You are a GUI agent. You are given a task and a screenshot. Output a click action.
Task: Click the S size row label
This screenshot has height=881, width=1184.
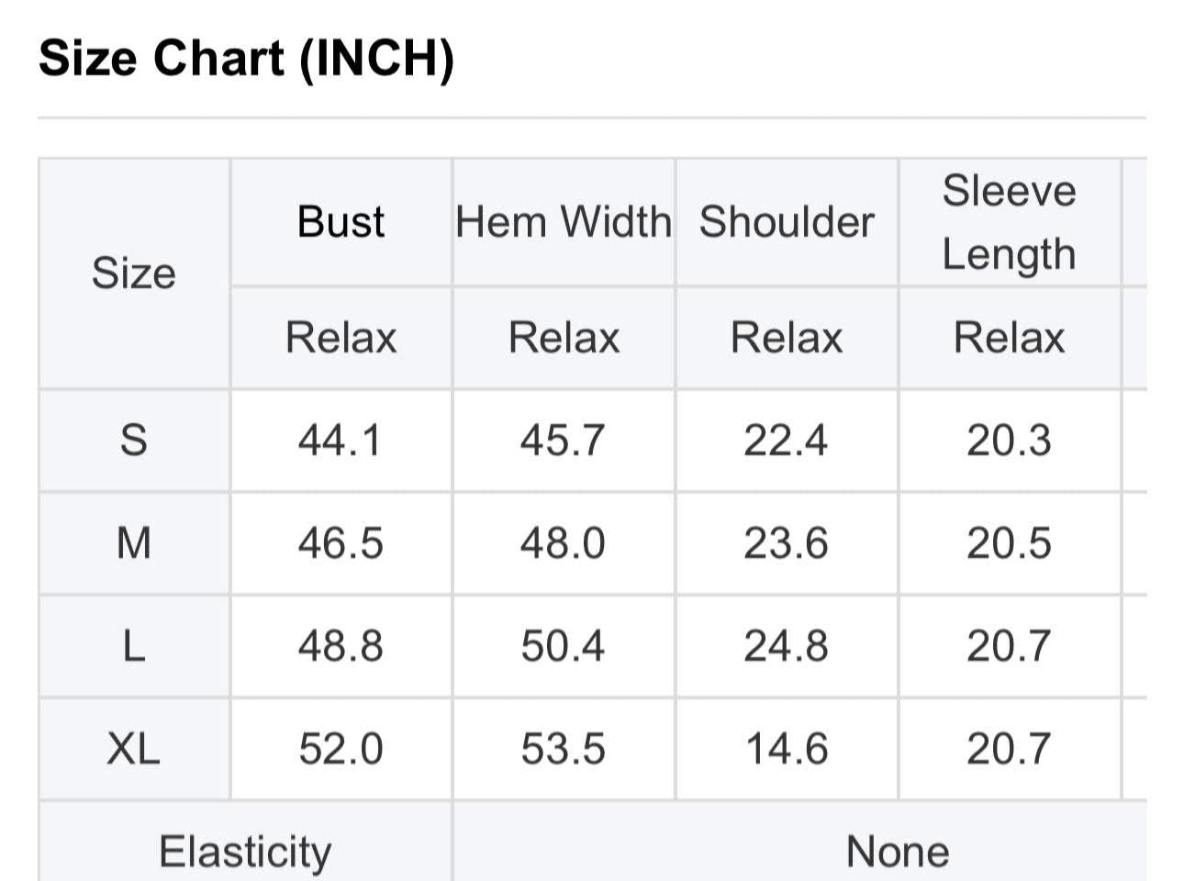tap(134, 440)
